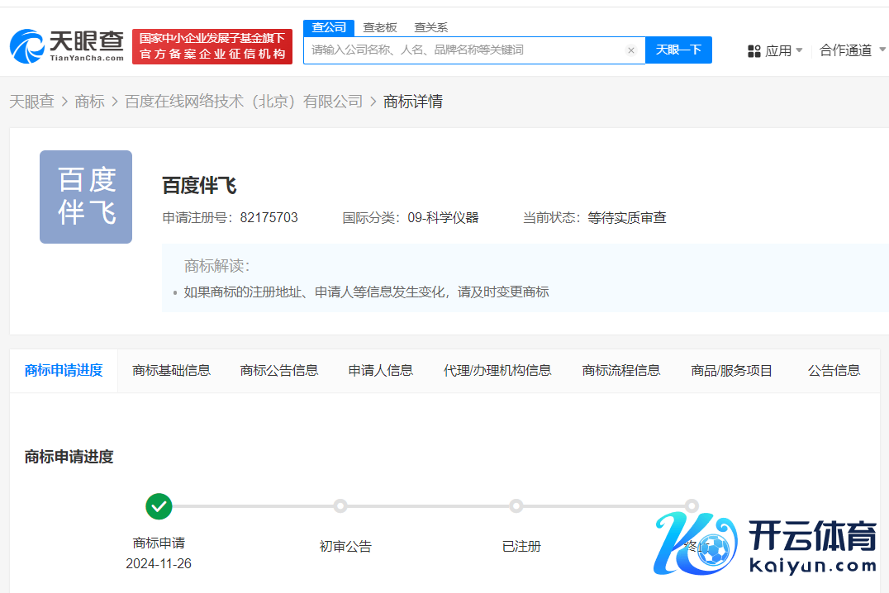Click the 百度伴飞 trademark thumbnail
Screen dimensions: 889x593
pos(86,197)
